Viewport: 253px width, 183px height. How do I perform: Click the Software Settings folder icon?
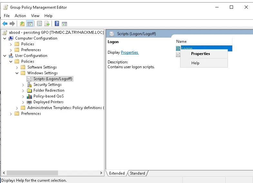pyautogui.click(x=23, y=67)
